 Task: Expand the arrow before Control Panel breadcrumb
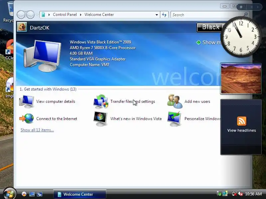point(49,15)
